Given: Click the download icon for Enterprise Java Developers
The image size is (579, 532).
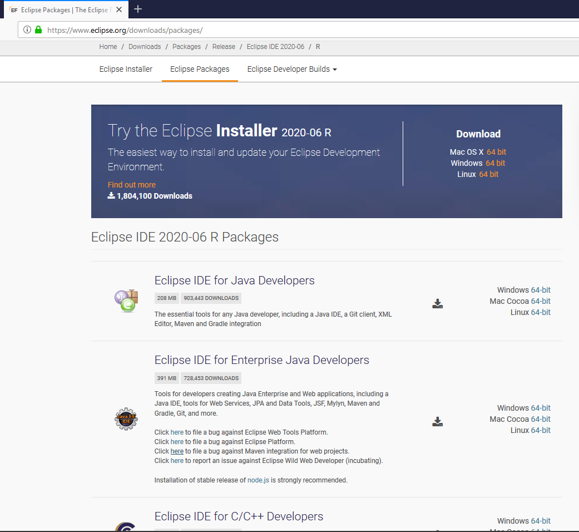Looking at the screenshot, I should (437, 421).
